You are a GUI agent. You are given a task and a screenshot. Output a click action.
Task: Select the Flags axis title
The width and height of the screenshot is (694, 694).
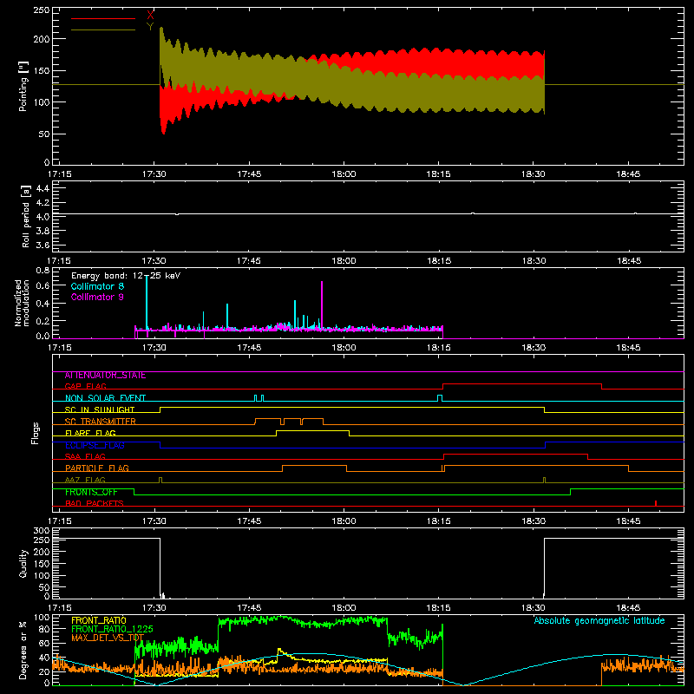(x=36, y=433)
